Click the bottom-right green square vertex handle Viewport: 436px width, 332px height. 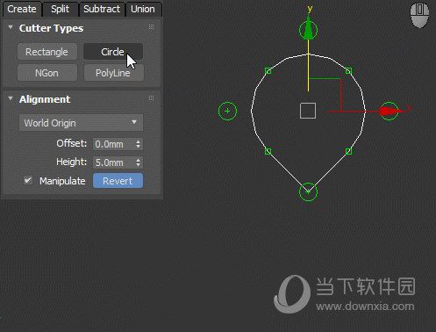pos(348,151)
